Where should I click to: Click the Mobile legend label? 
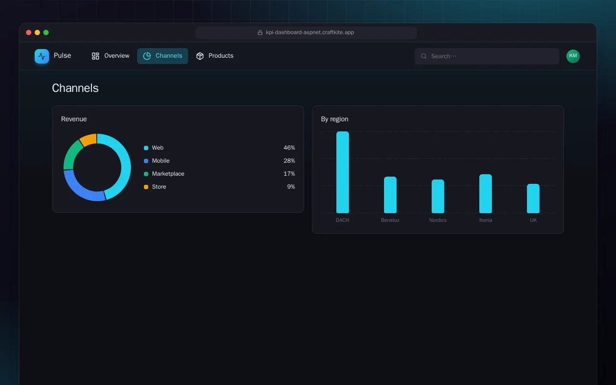161,161
